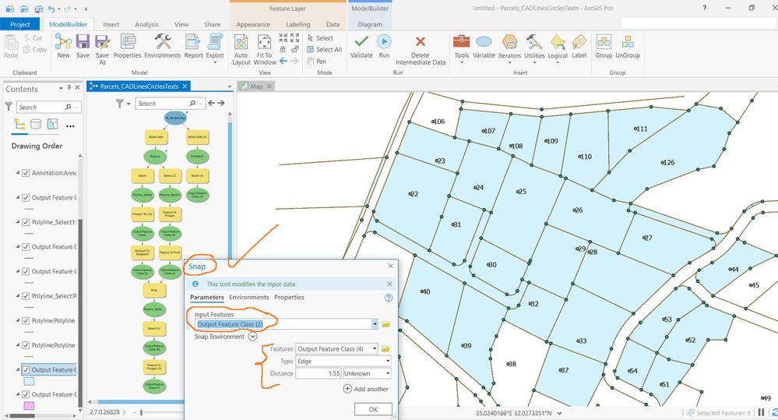Open the Analysis ribbon tab
The height and width of the screenshot is (420, 778).
tap(146, 24)
